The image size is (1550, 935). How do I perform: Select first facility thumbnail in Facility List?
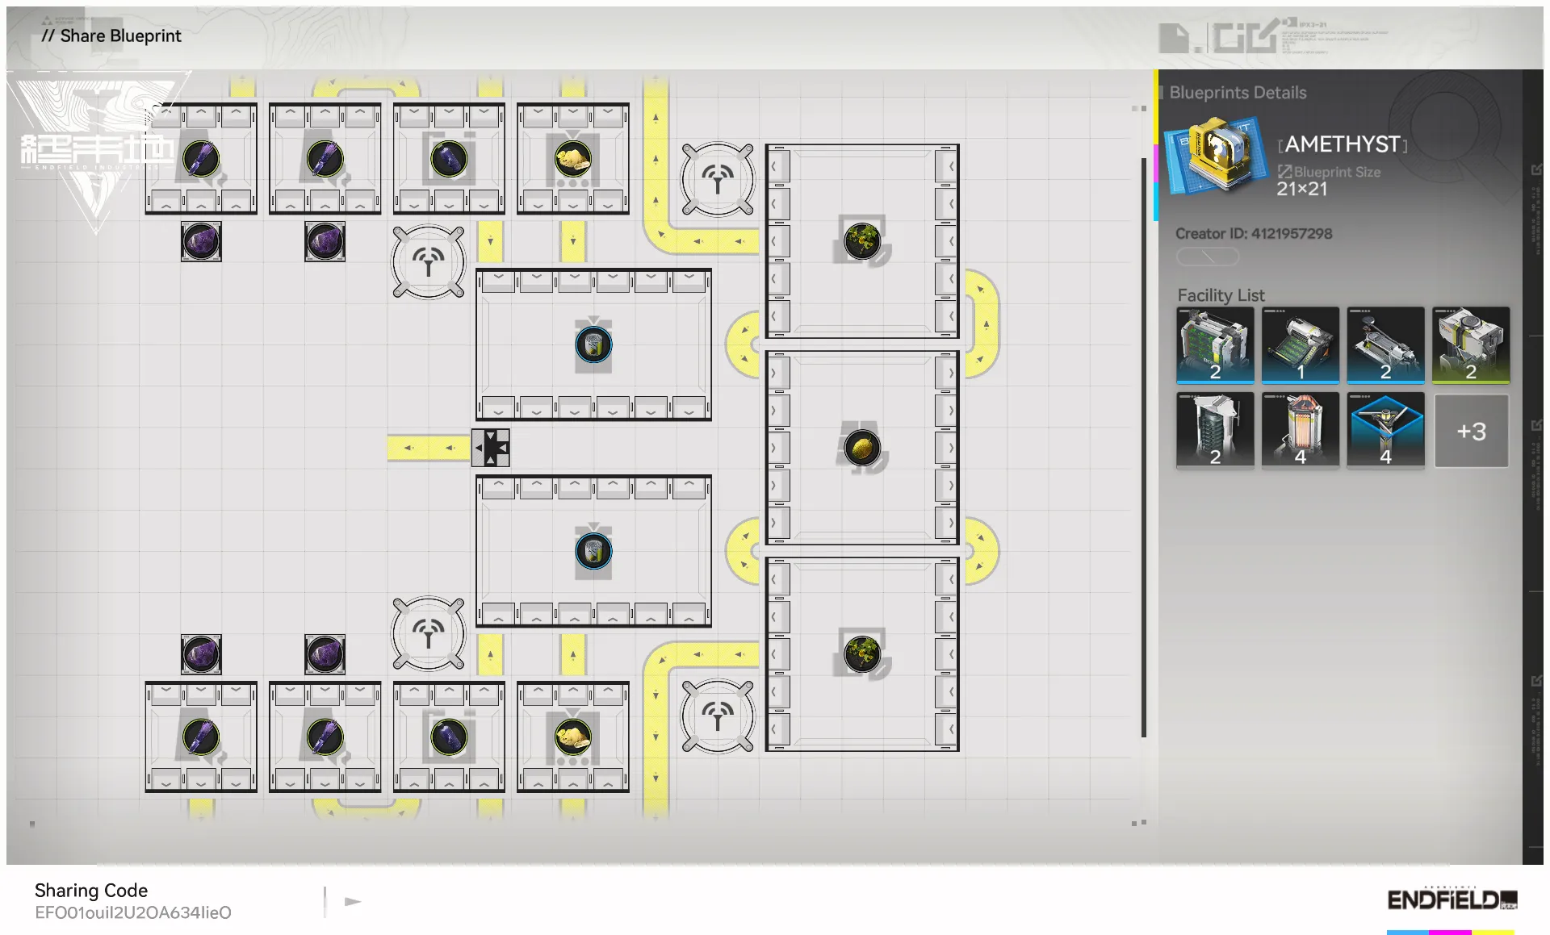click(1215, 344)
